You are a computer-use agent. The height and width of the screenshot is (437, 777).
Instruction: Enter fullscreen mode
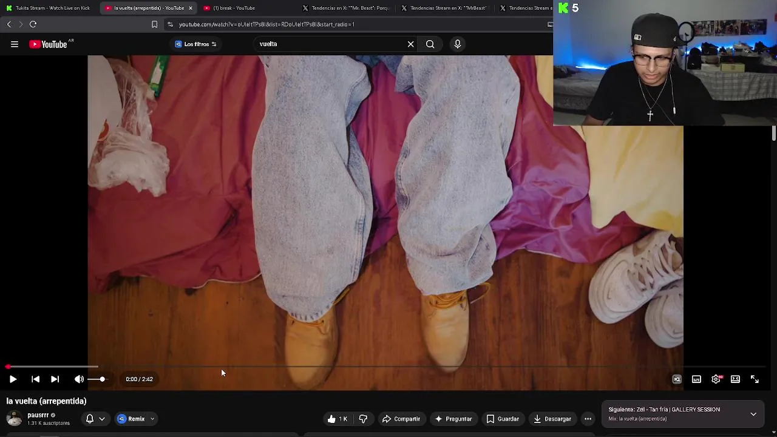tap(755, 379)
